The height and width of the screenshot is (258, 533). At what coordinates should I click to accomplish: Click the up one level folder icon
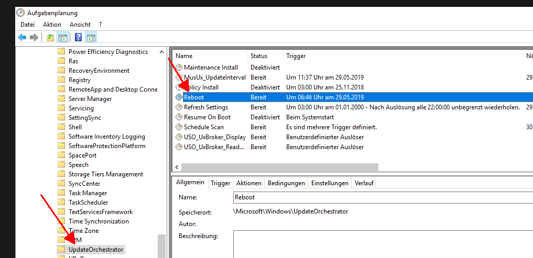click(50, 37)
